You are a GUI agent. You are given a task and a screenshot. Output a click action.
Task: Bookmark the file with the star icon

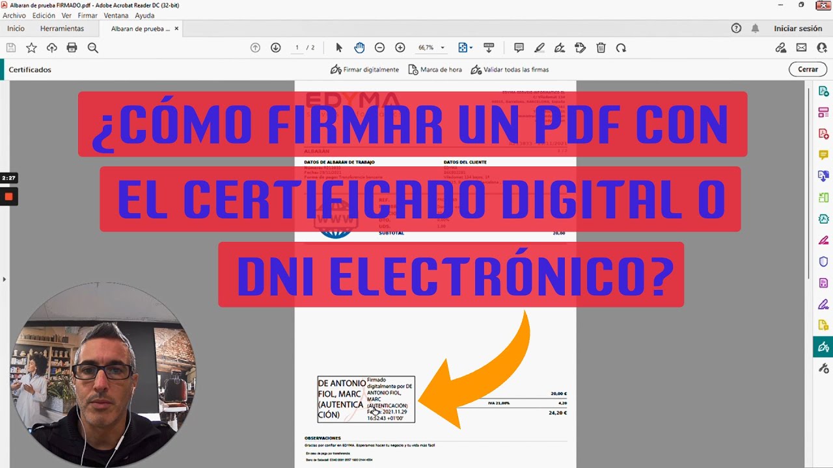click(x=31, y=47)
